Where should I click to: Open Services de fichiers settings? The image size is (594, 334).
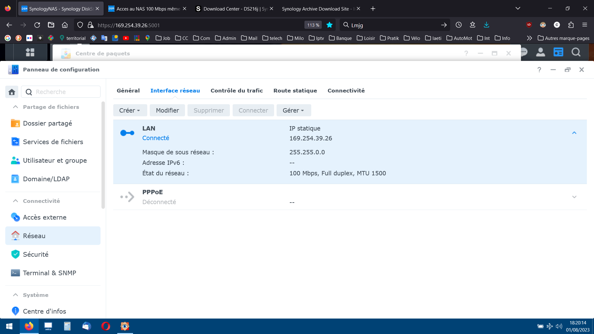53,142
